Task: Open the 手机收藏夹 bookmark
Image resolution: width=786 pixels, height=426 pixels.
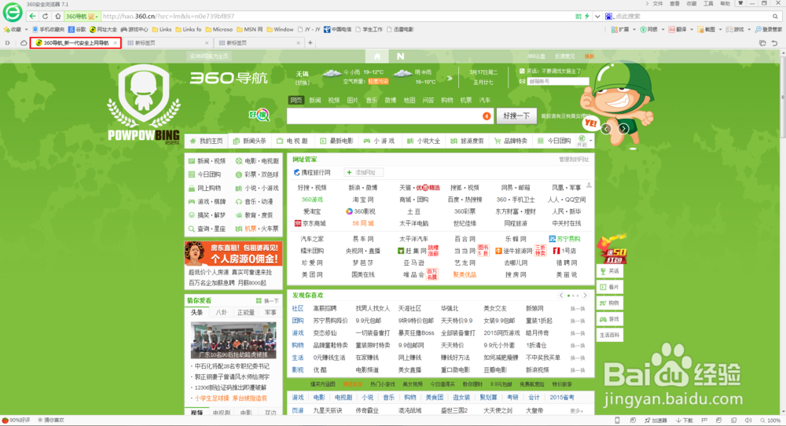Action: pyautogui.click(x=48, y=30)
